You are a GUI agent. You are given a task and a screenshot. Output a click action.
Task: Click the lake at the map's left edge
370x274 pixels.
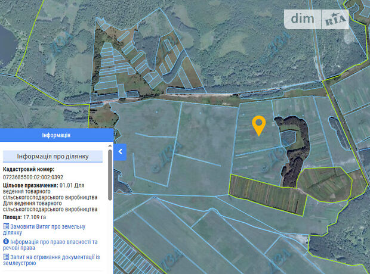5,42
